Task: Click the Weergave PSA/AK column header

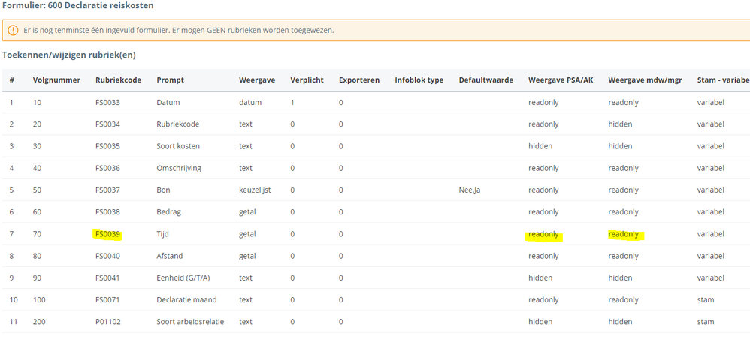Action: [561, 79]
